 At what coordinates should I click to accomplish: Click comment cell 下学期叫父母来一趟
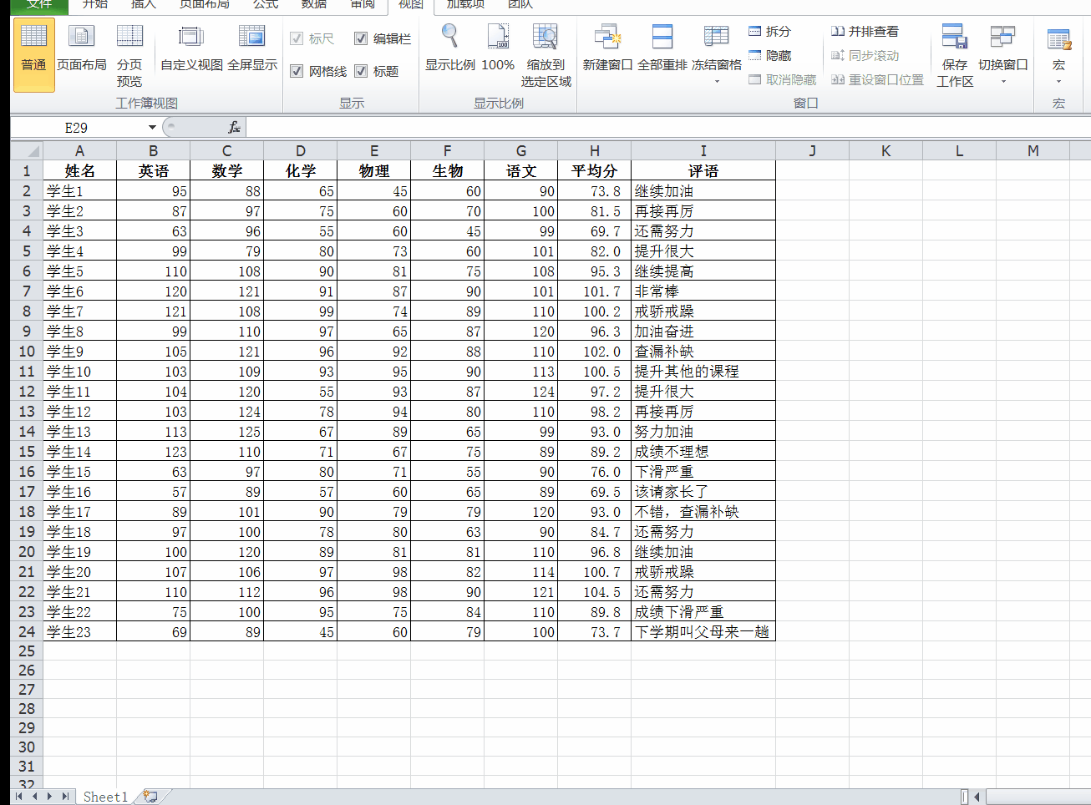pyautogui.click(x=703, y=632)
